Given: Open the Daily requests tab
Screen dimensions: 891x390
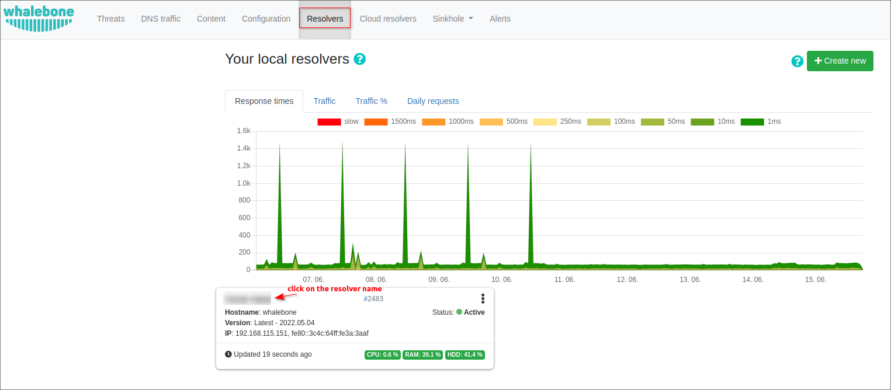Looking at the screenshot, I should 433,101.
